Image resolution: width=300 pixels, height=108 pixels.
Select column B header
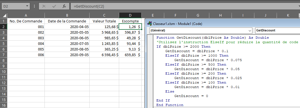click(67, 15)
